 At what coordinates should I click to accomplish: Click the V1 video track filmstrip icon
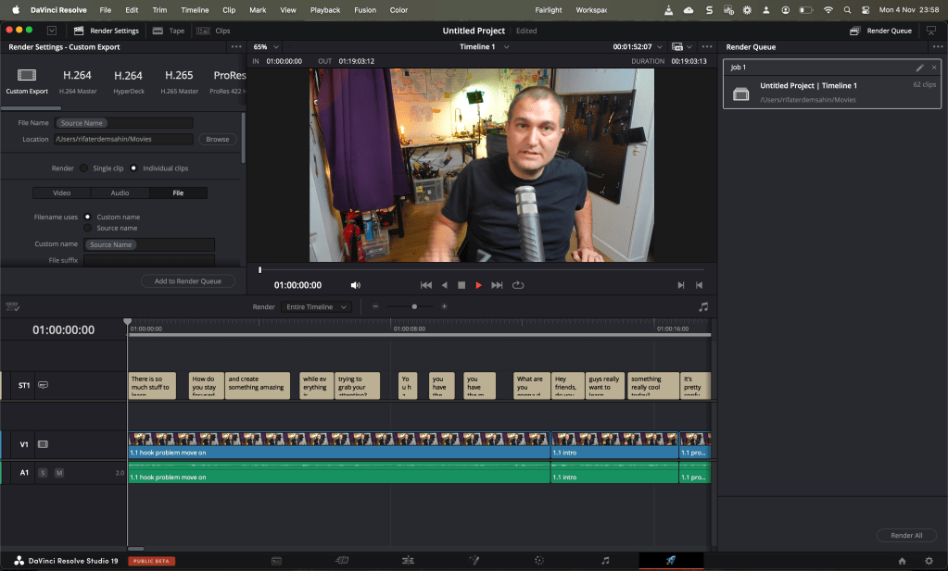[x=43, y=444]
